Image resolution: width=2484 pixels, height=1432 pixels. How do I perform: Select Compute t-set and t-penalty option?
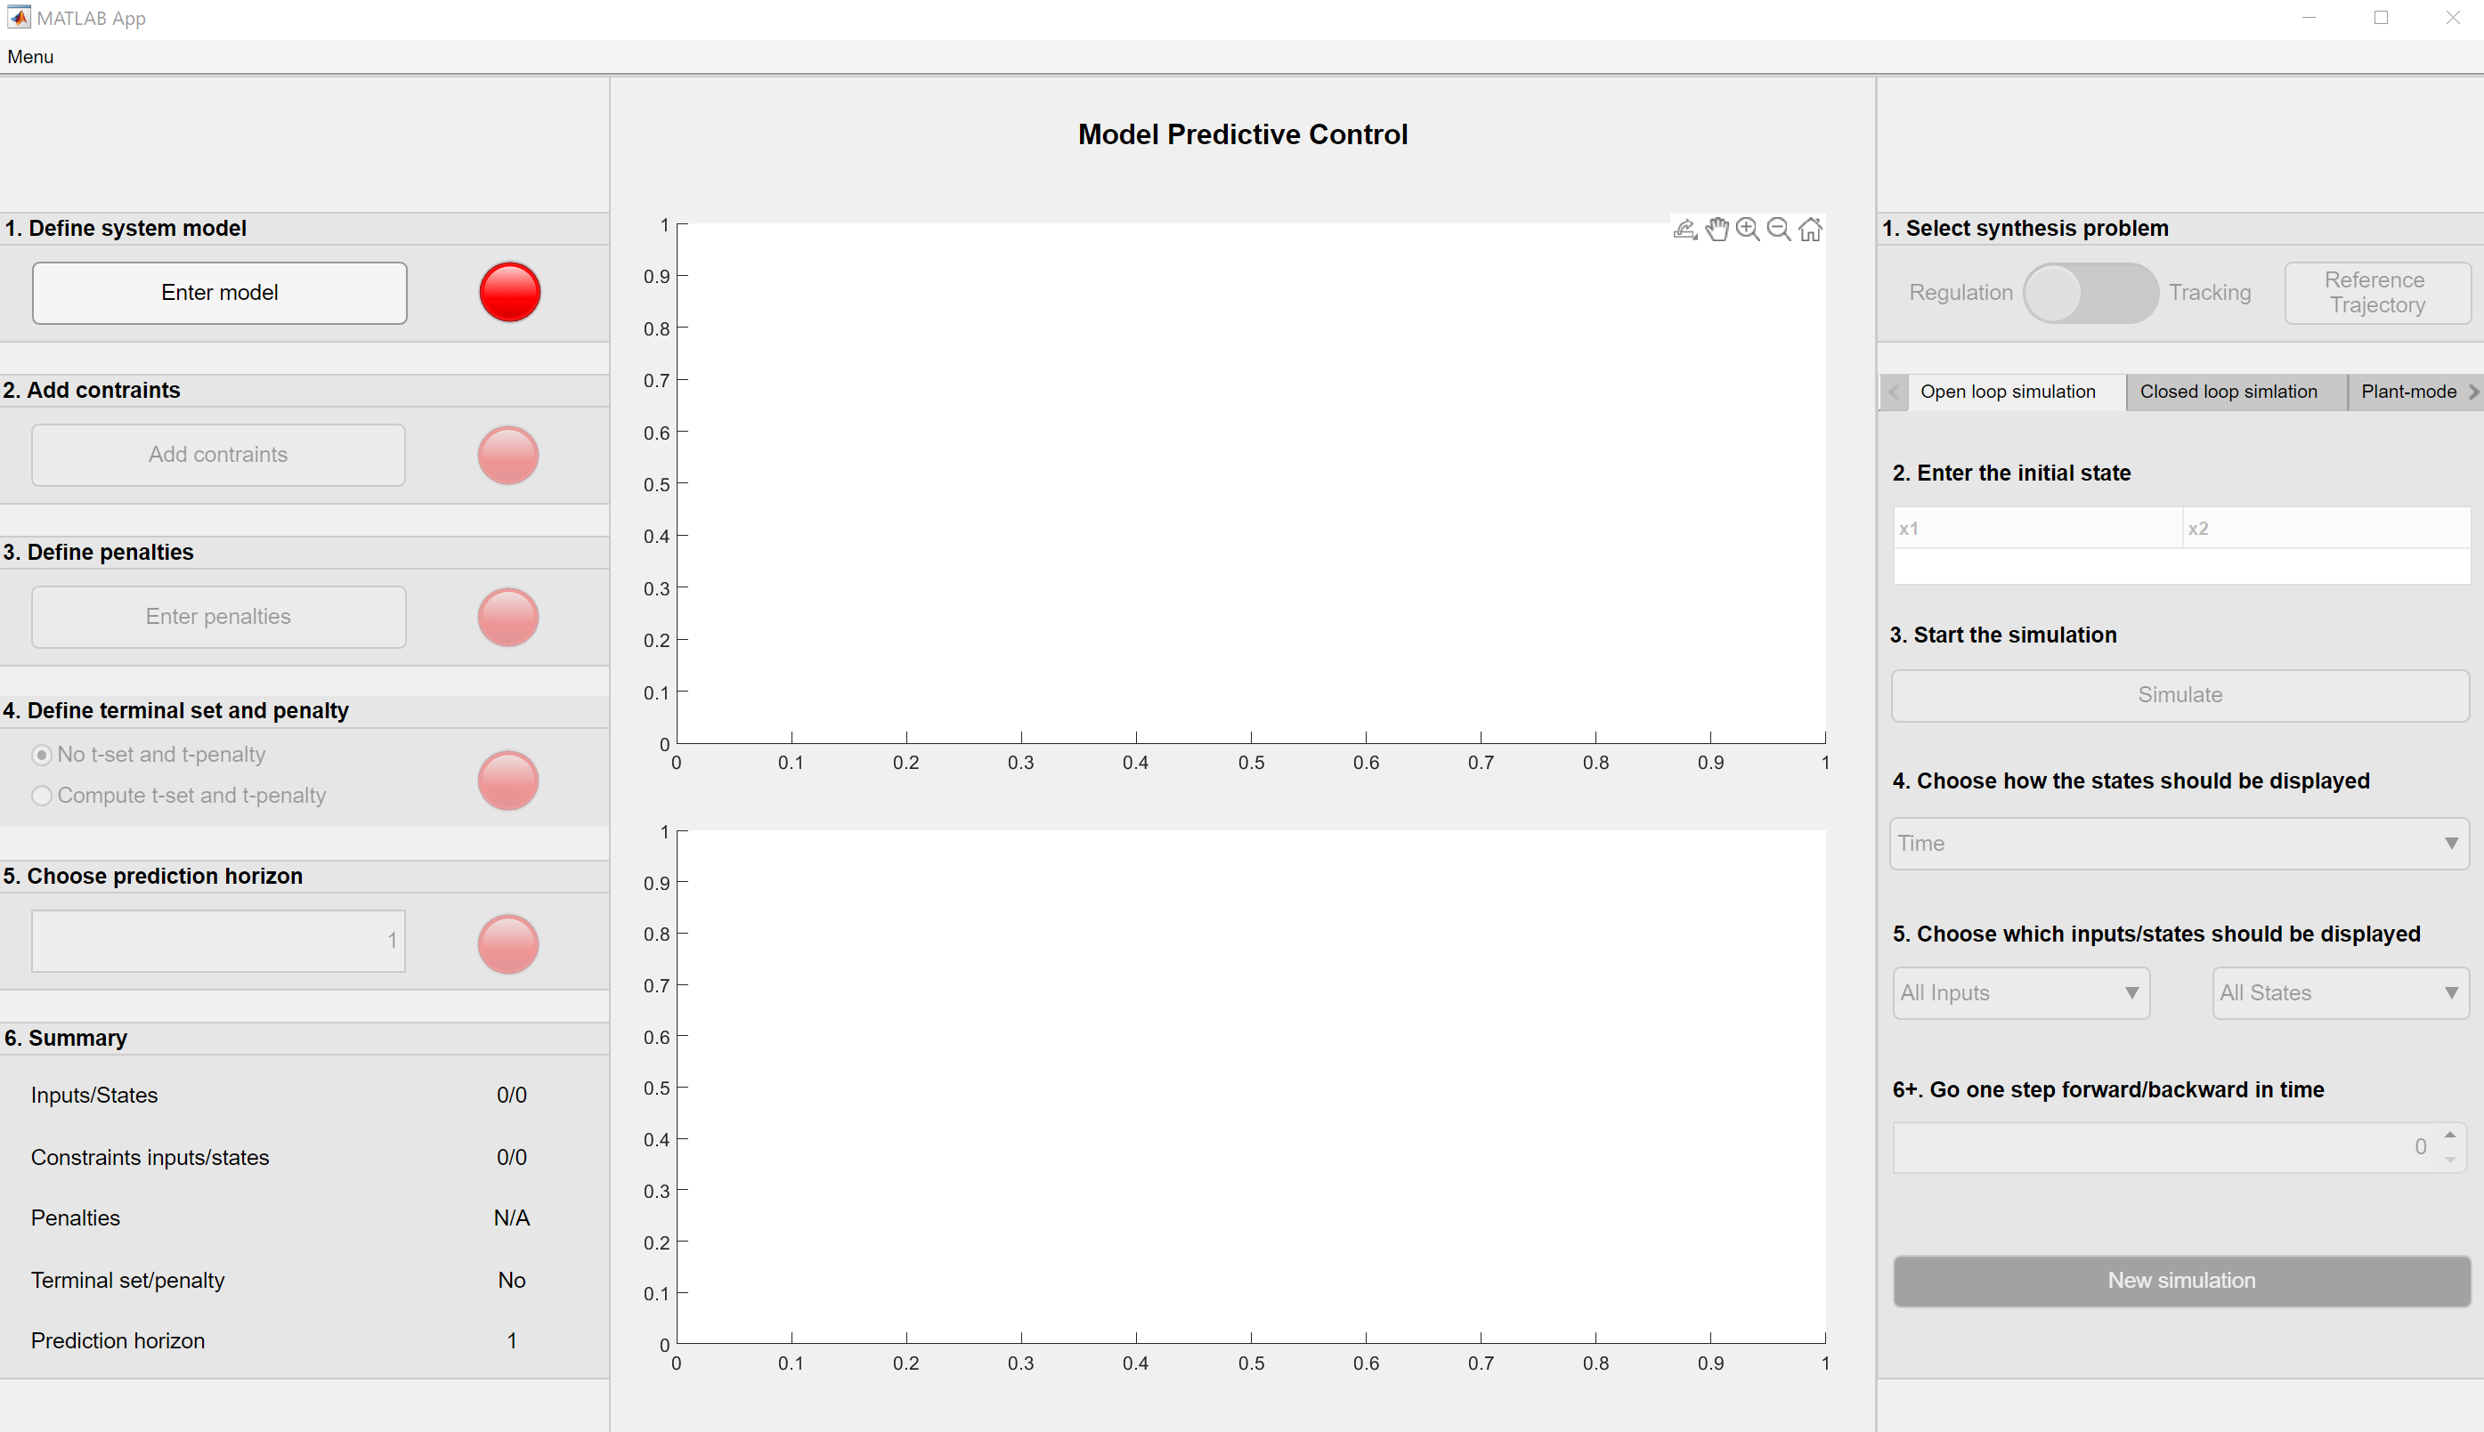(x=43, y=796)
